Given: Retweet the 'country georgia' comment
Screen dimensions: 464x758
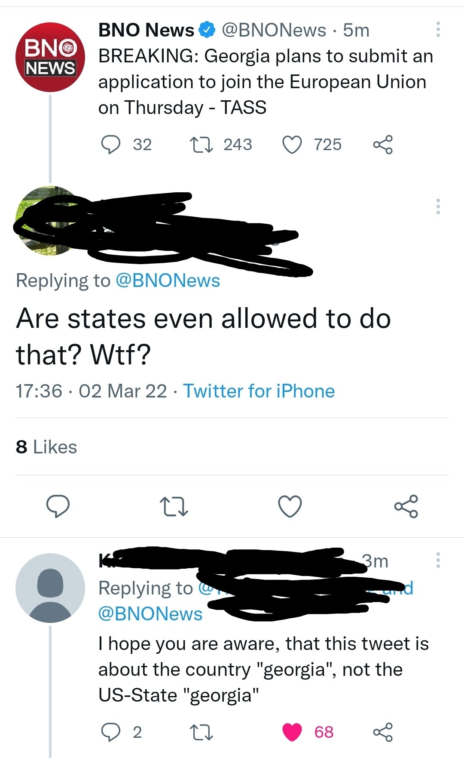Looking at the screenshot, I should coord(201,732).
